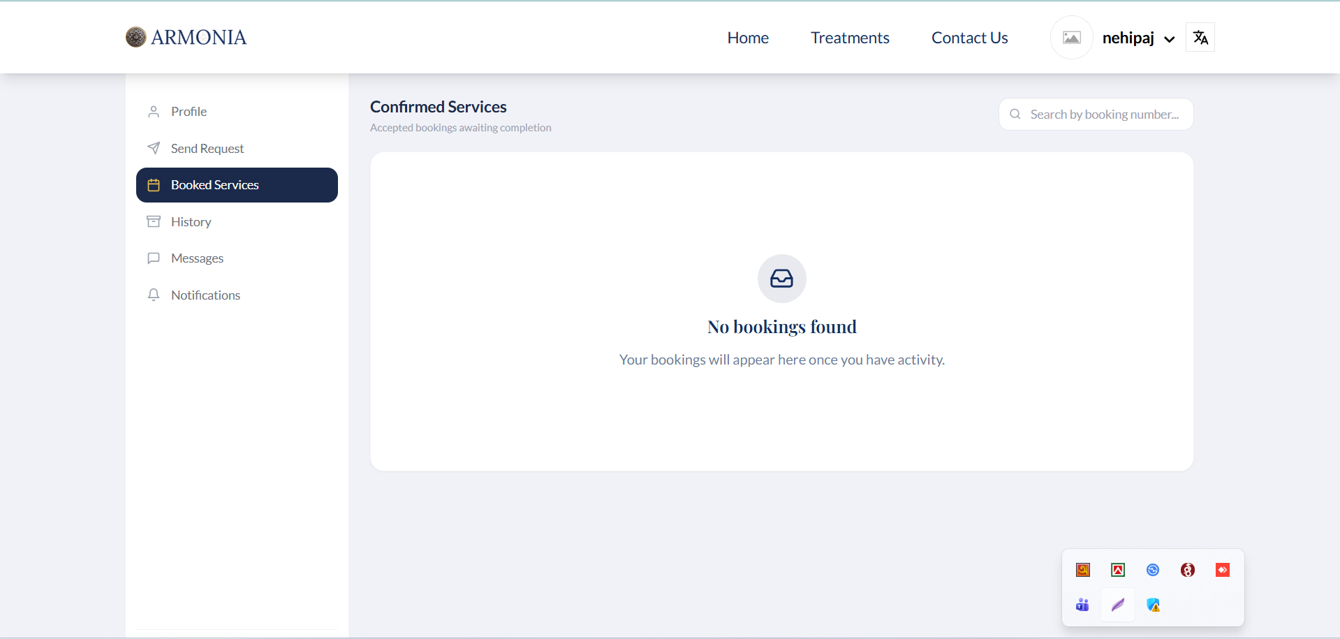Open the dark red WireGuard tray icon

[1188, 570]
